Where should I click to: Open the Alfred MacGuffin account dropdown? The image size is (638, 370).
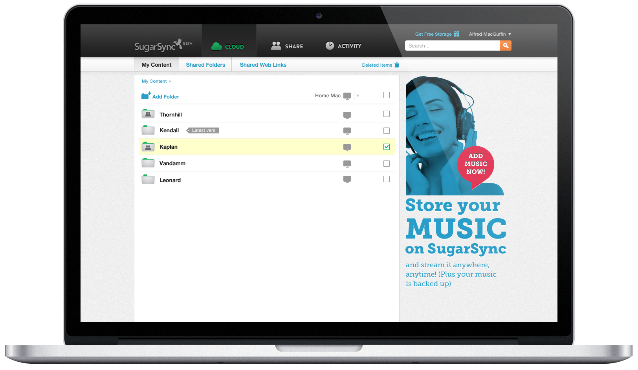pyautogui.click(x=490, y=34)
